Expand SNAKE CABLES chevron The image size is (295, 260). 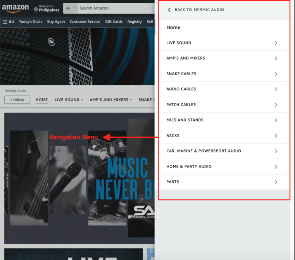[x=276, y=74]
